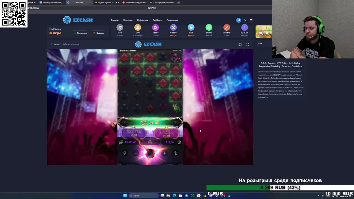Click the EZCASH logo in header
Image resolution: width=354 pixels, height=199 pixels.
click(78, 20)
